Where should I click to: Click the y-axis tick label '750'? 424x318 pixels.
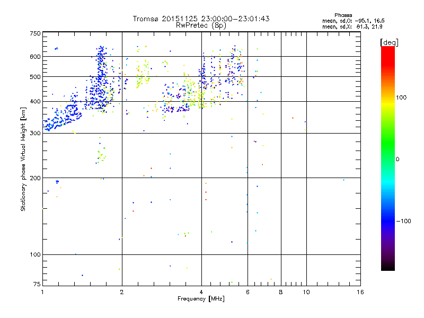[35, 34]
